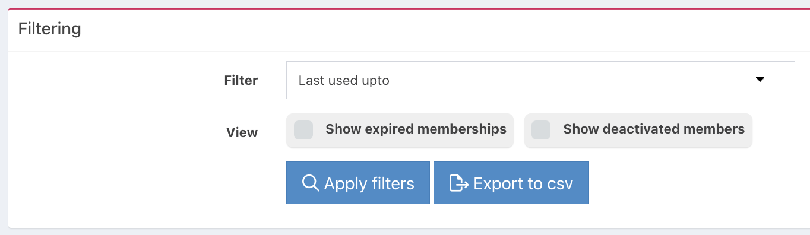The image size is (810, 235).
Task: Click the Filtering panel title
Action: point(50,28)
